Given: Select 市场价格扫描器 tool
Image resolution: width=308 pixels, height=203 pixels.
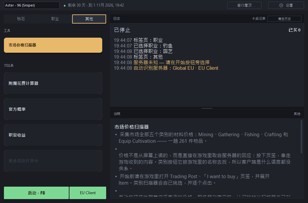Looking at the screenshot, I should pos(53,45).
